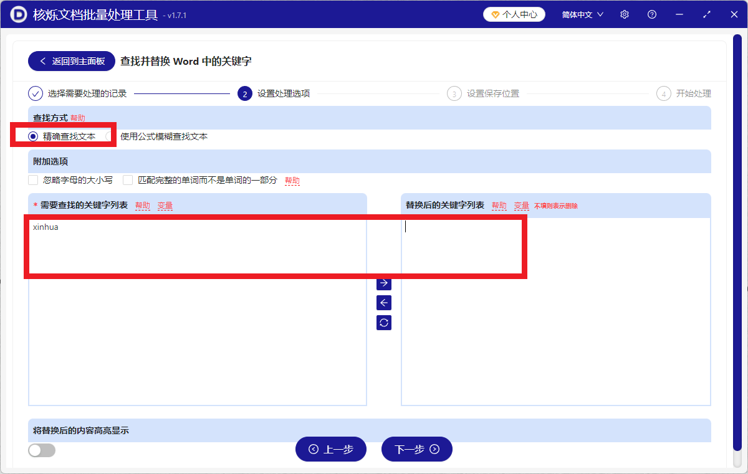
Task: Click the circular swap icon between lists
Action: (384, 323)
